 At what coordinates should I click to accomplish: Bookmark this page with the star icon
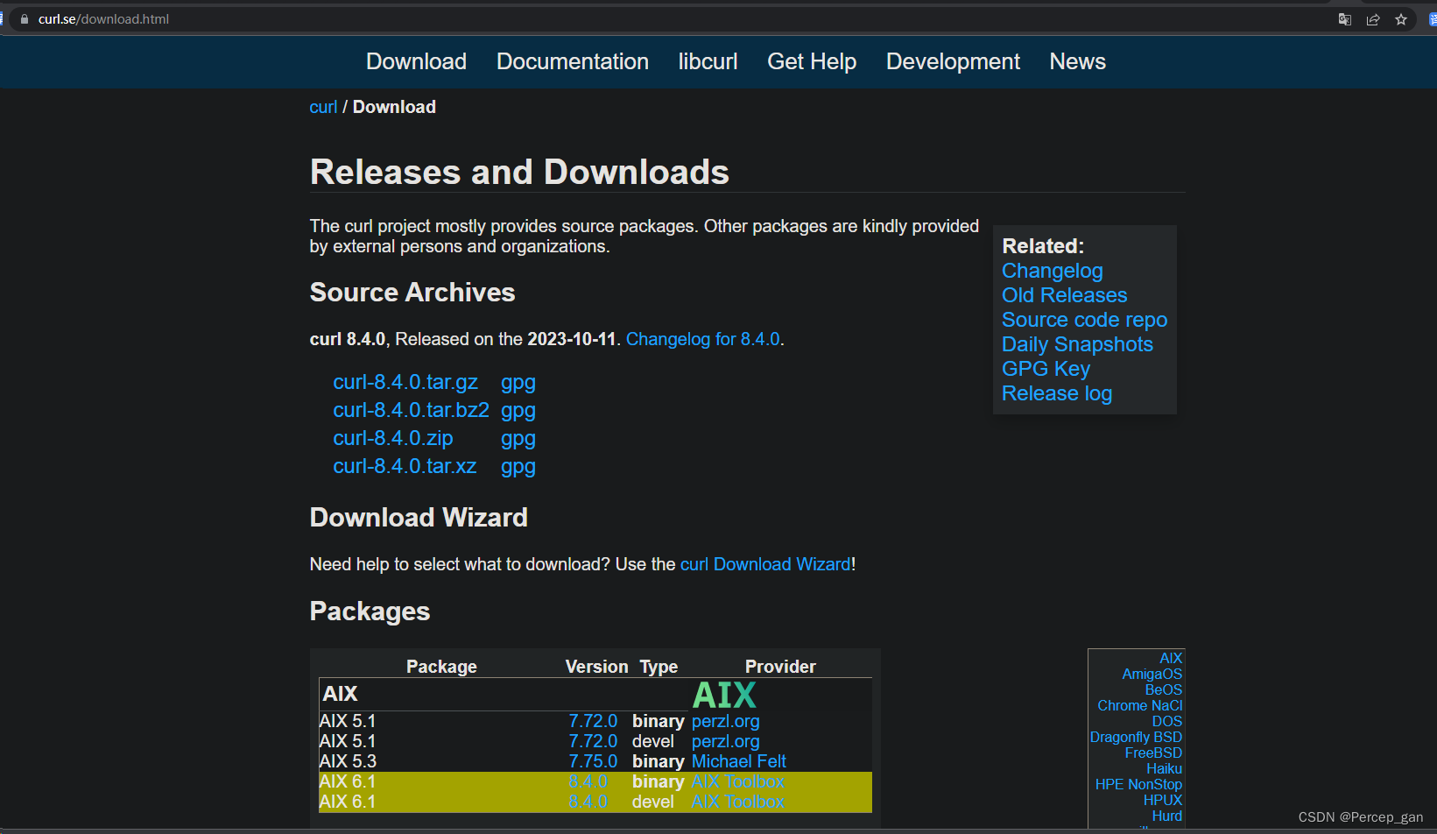1401,19
